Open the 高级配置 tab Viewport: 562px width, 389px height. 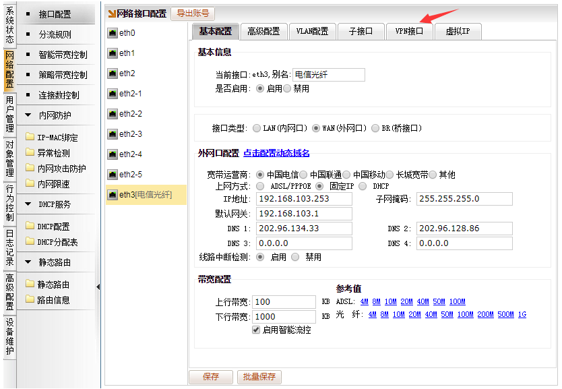(263, 31)
